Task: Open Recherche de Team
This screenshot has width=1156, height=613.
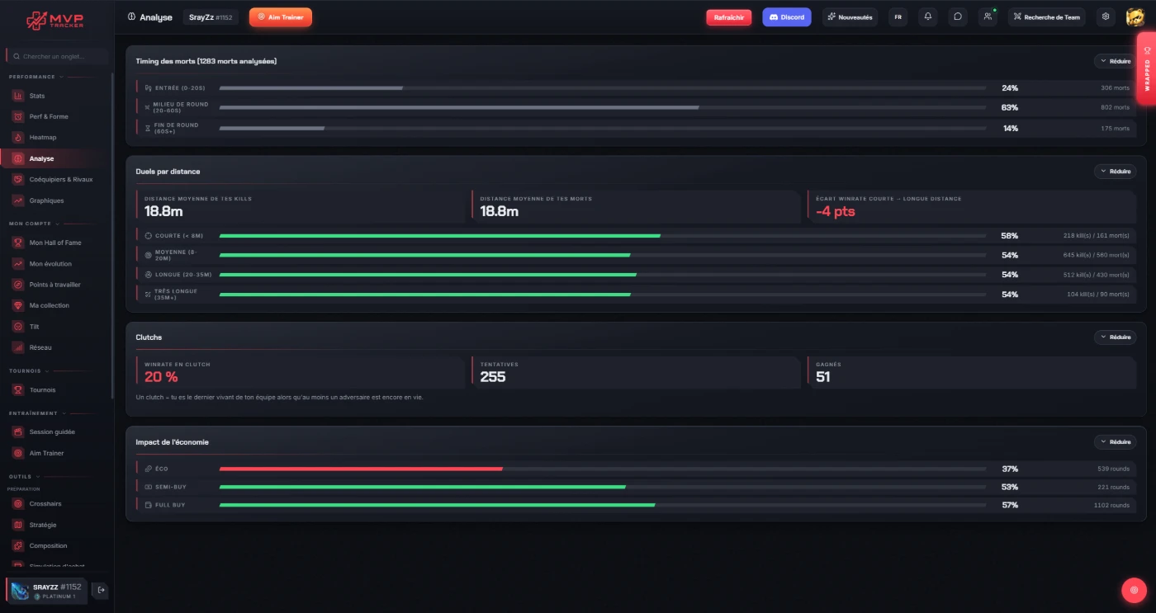Action: click(x=1046, y=17)
